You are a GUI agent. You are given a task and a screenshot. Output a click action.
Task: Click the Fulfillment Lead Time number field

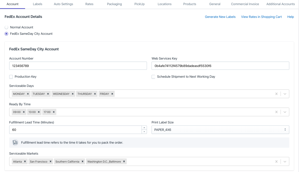tap(76, 130)
